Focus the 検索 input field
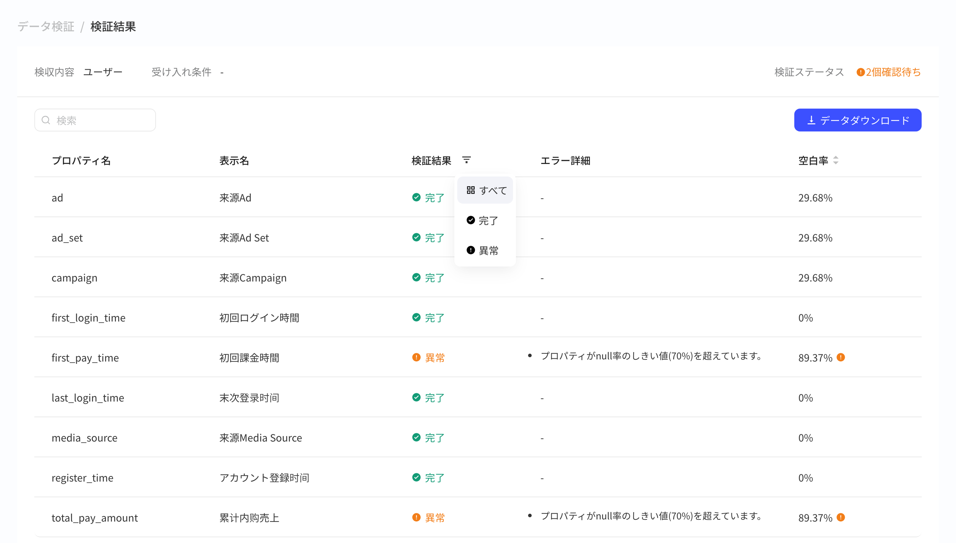Image resolution: width=956 pixels, height=543 pixels. click(95, 120)
